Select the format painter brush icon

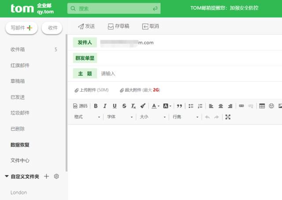click(x=143, y=106)
